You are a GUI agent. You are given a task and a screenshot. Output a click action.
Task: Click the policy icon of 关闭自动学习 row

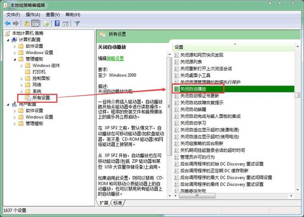176,123
